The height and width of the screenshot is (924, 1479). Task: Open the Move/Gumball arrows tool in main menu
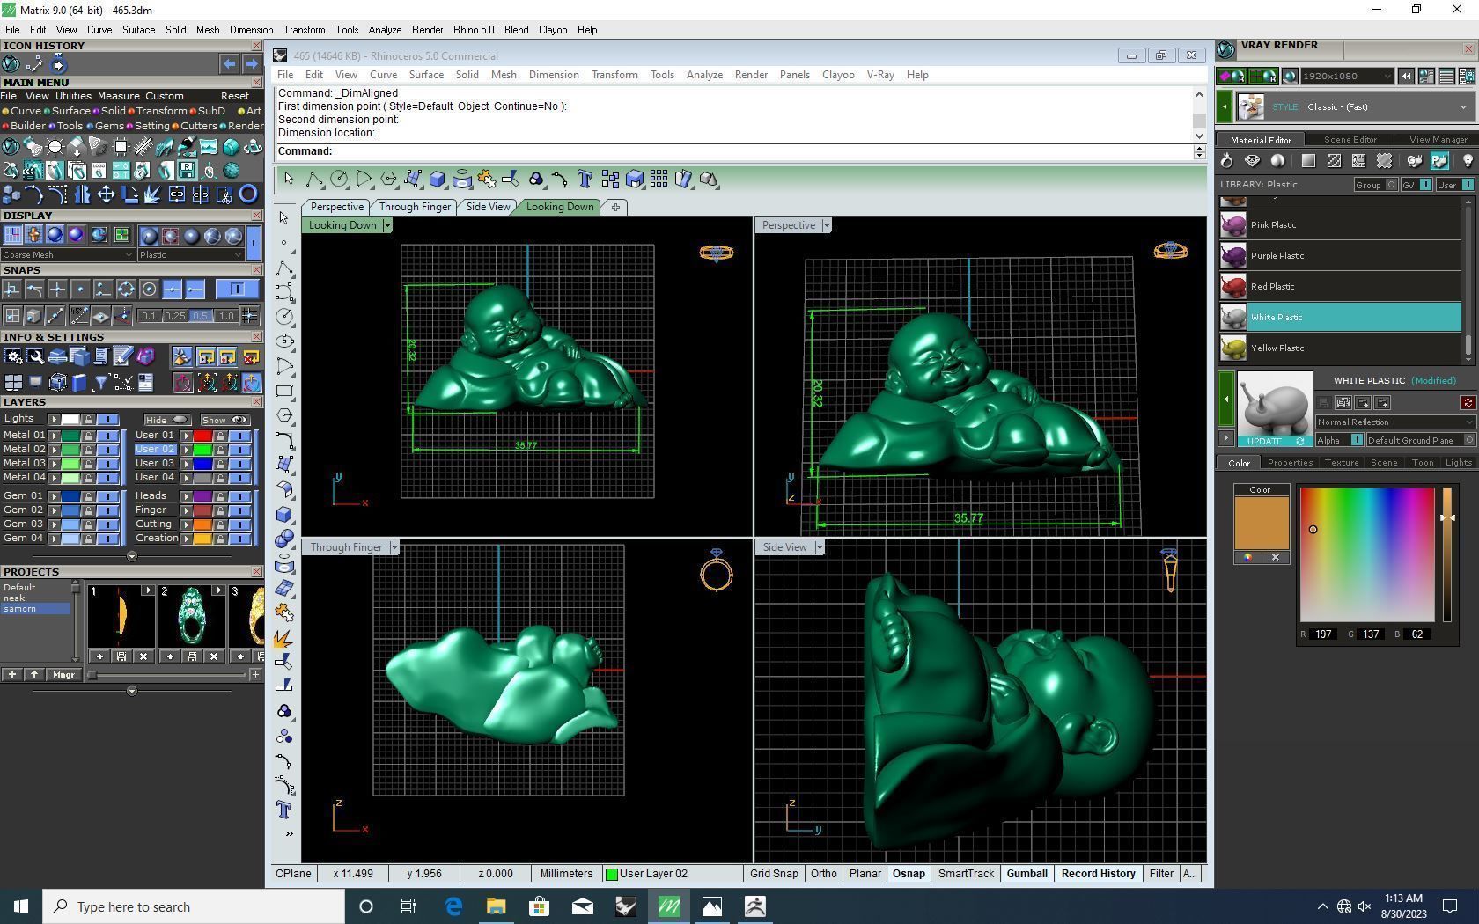click(x=106, y=194)
